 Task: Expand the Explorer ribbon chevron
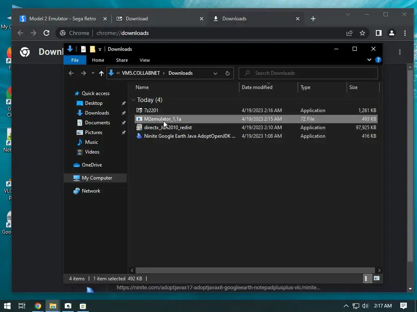(369, 60)
